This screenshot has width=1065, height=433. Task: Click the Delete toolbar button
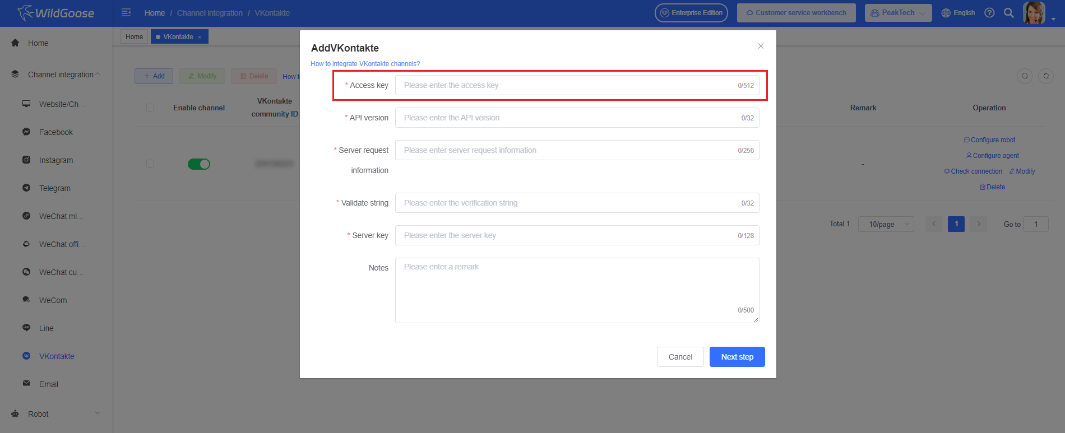(x=254, y=76)
